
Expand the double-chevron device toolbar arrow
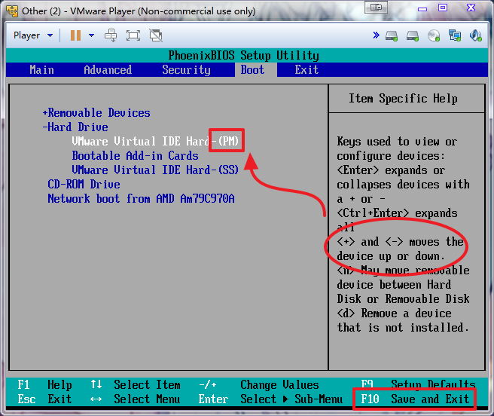coord(376,35)
